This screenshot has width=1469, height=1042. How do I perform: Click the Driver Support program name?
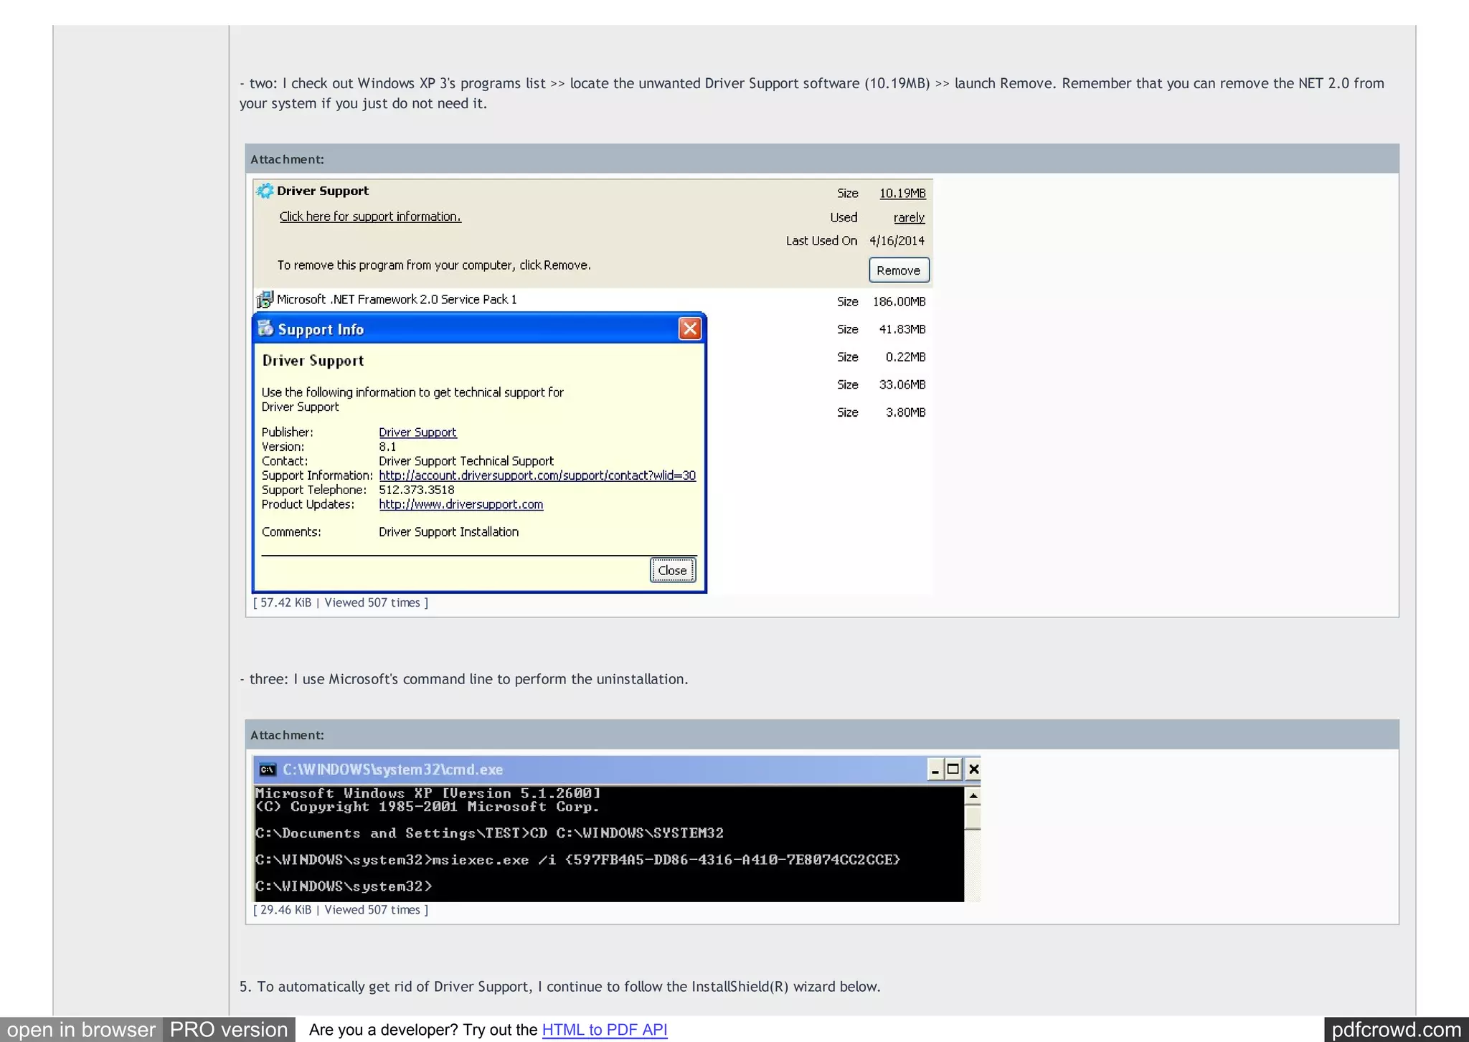tap(323, 191)
